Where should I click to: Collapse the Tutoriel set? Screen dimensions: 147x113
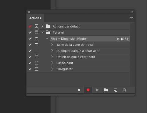click(42, 32)
